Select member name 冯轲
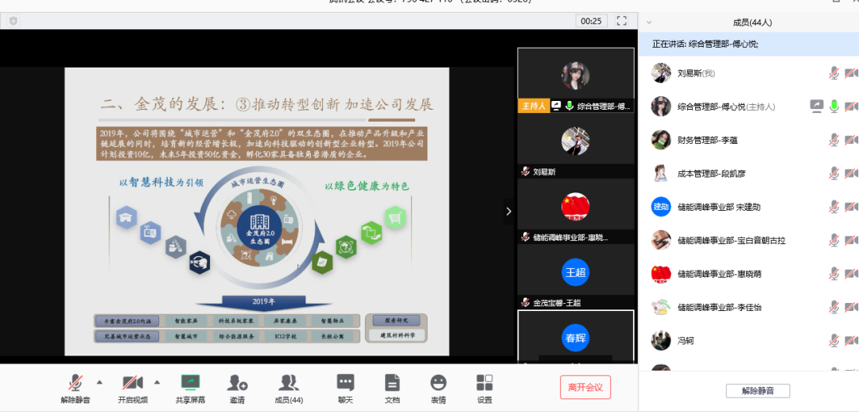Screen dimensions: 859x412 click(686, 340)
